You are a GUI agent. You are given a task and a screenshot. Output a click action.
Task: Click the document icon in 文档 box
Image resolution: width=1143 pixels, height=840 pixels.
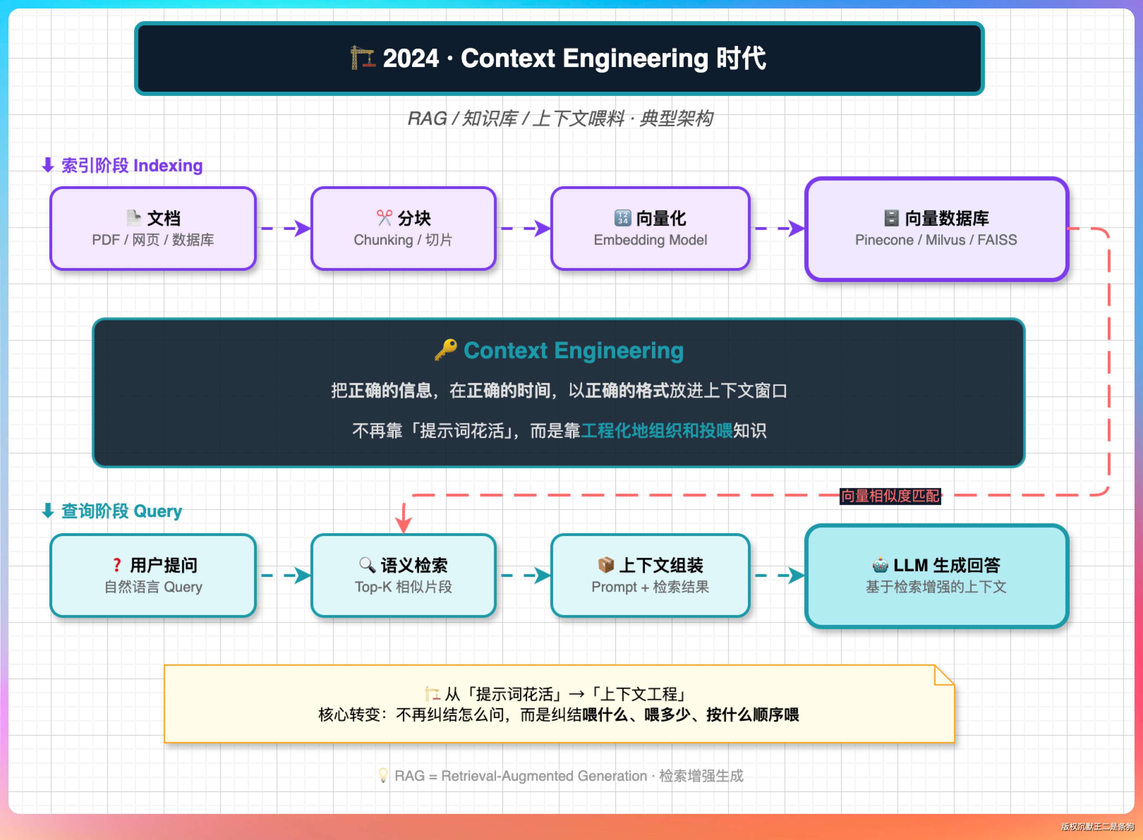coord(133,218)
